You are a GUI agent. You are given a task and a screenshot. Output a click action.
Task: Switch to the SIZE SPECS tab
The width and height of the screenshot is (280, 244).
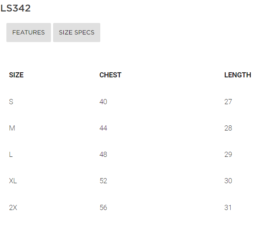pyautogui.click(x=76, y=32)
